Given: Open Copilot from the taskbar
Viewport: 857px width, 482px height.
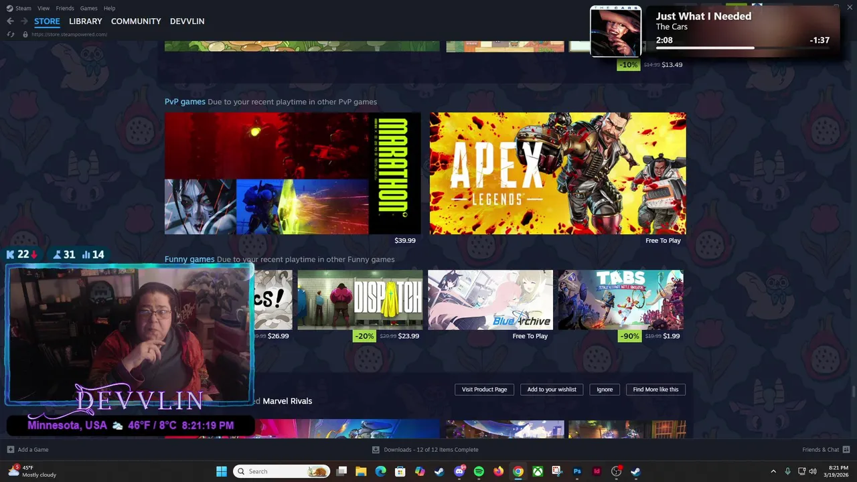Looking at the screenshot, I should (420, 471).
